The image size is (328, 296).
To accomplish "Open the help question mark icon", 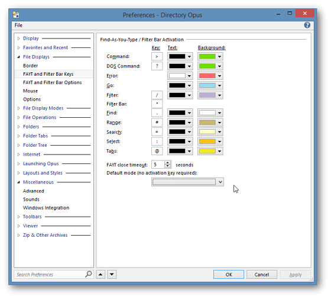I will point(307,25).
